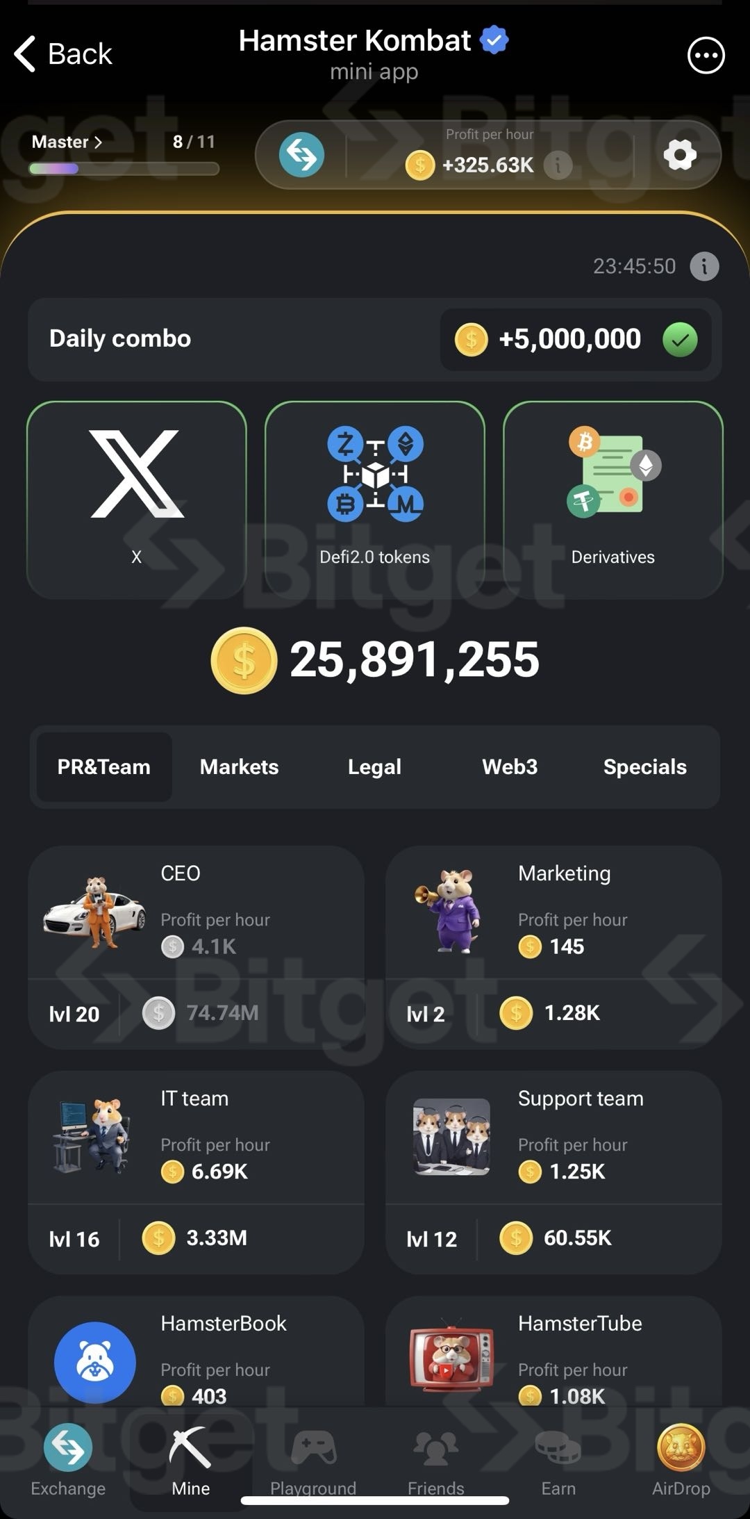Tap the green daily combo checkmark

680,340
